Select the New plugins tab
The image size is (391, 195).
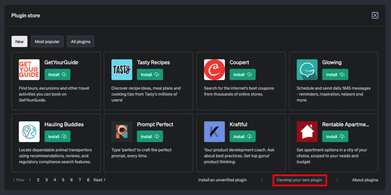pos(19,42)
